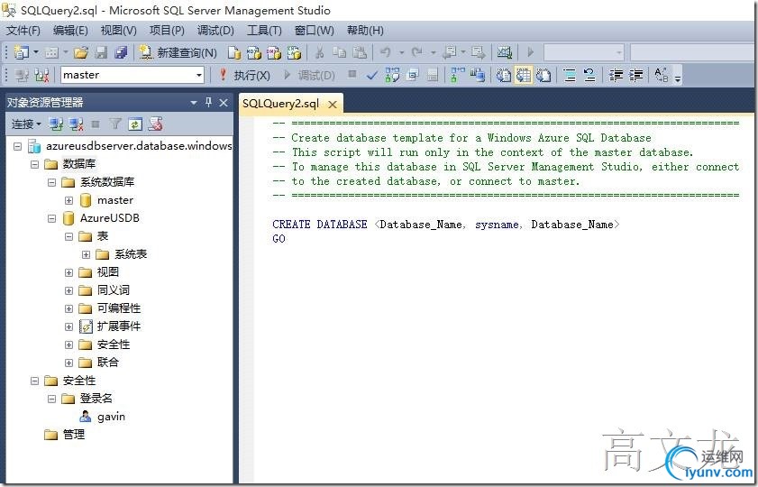This screenshot has height=487, width=758.
Task: Click Include Client Statistics icon
Action: click(478, 75)
